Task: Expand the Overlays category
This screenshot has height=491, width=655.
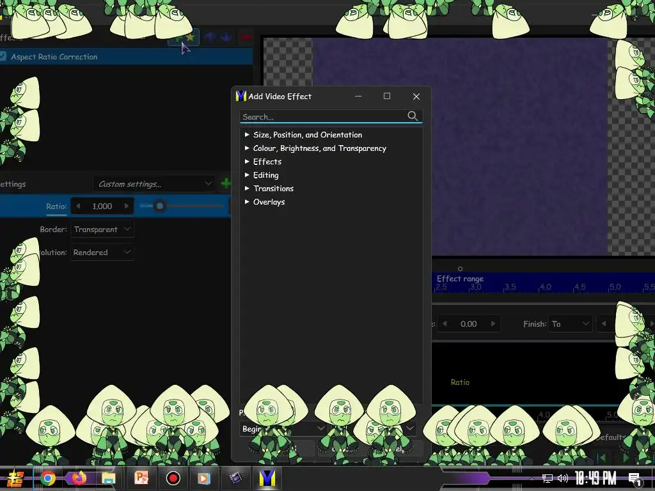Action: [x=247, y=201]
